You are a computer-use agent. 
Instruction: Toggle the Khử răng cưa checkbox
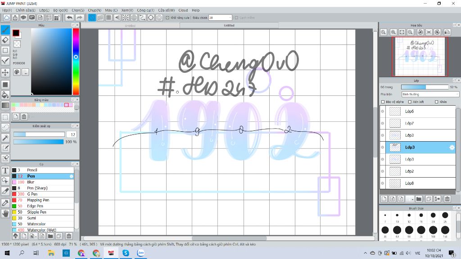click(x=167, y=18)
